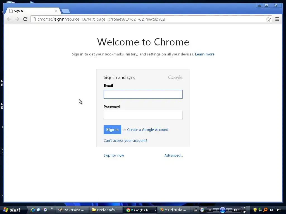Mute the Media Player toolbar speaker icon

tap(235, 210)
